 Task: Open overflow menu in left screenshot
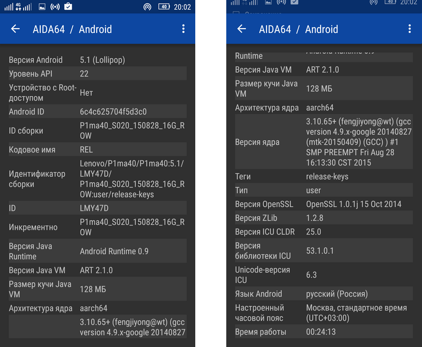(x=183, y=29)
